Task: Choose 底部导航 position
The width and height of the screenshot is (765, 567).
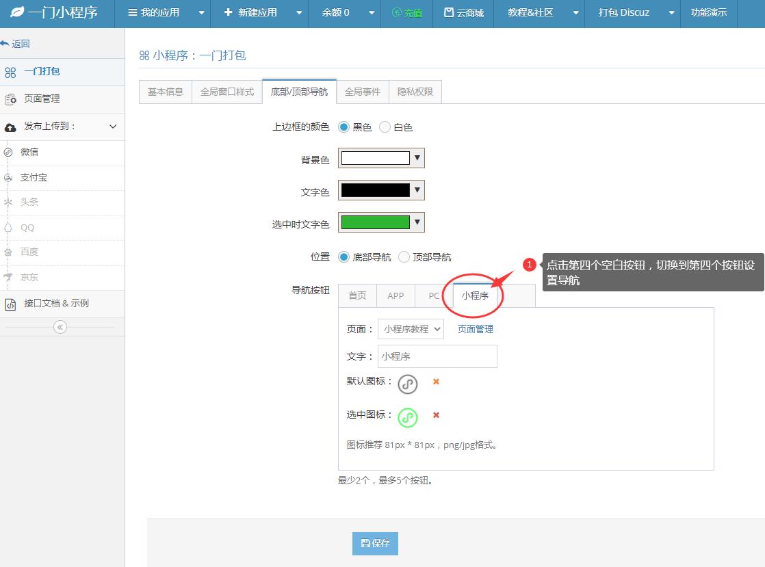Action: (344, 257)
